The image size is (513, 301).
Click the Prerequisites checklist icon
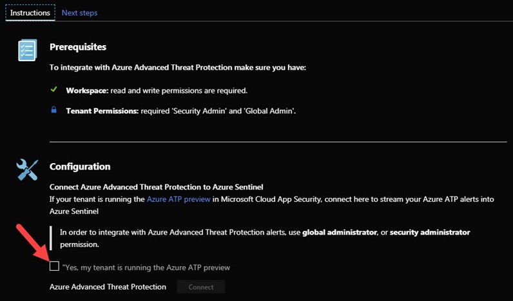[x=27, y=50]
